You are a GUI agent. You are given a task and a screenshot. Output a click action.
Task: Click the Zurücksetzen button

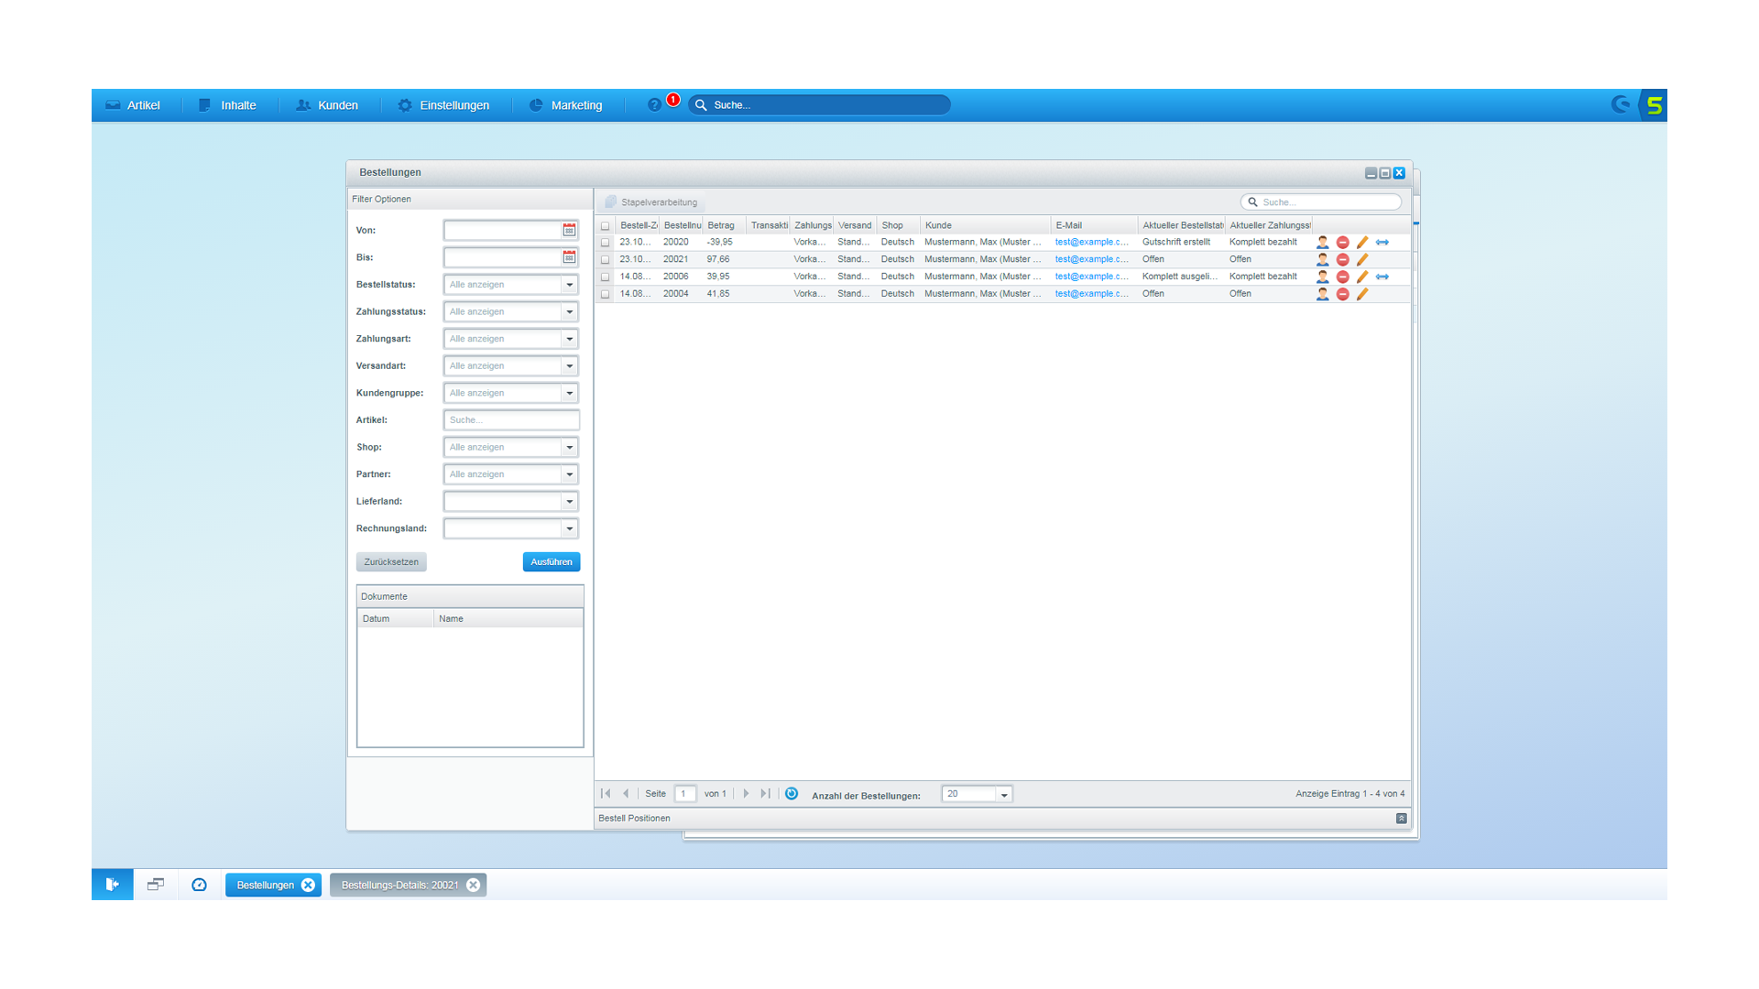[x=391, y=562]
